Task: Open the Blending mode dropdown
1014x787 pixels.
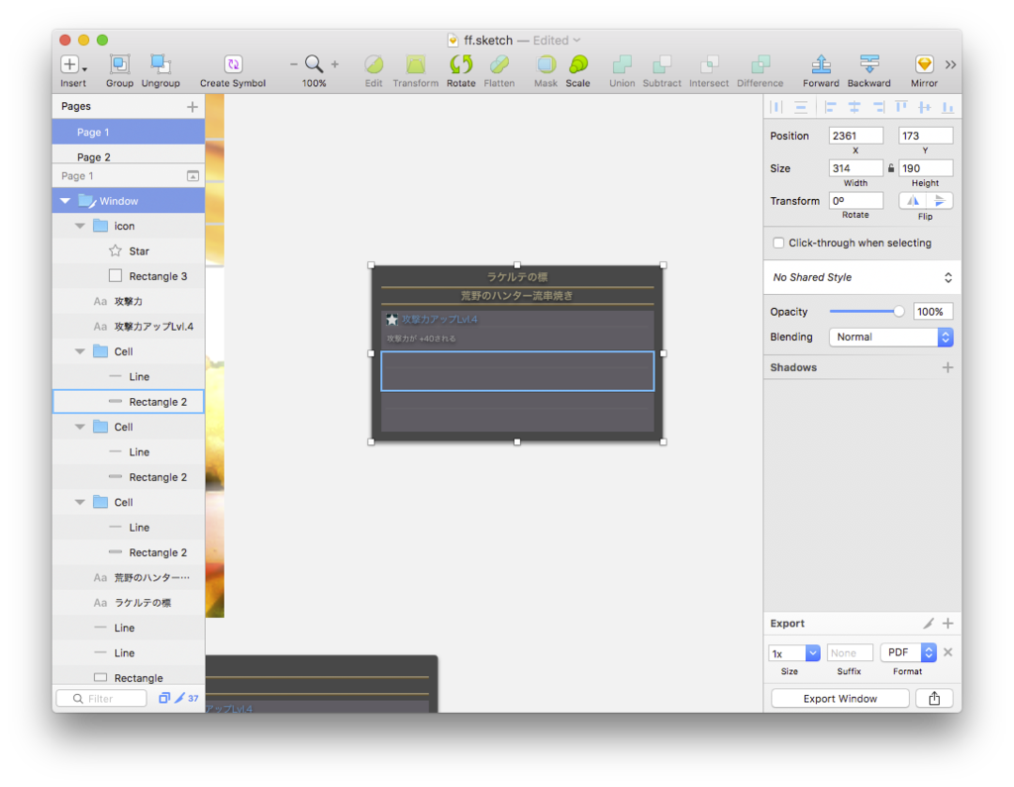Action: [x=890, y=337]
